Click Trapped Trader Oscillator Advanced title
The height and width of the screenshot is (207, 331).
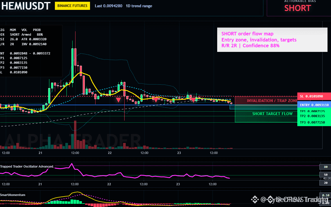[x=27, y=166]
